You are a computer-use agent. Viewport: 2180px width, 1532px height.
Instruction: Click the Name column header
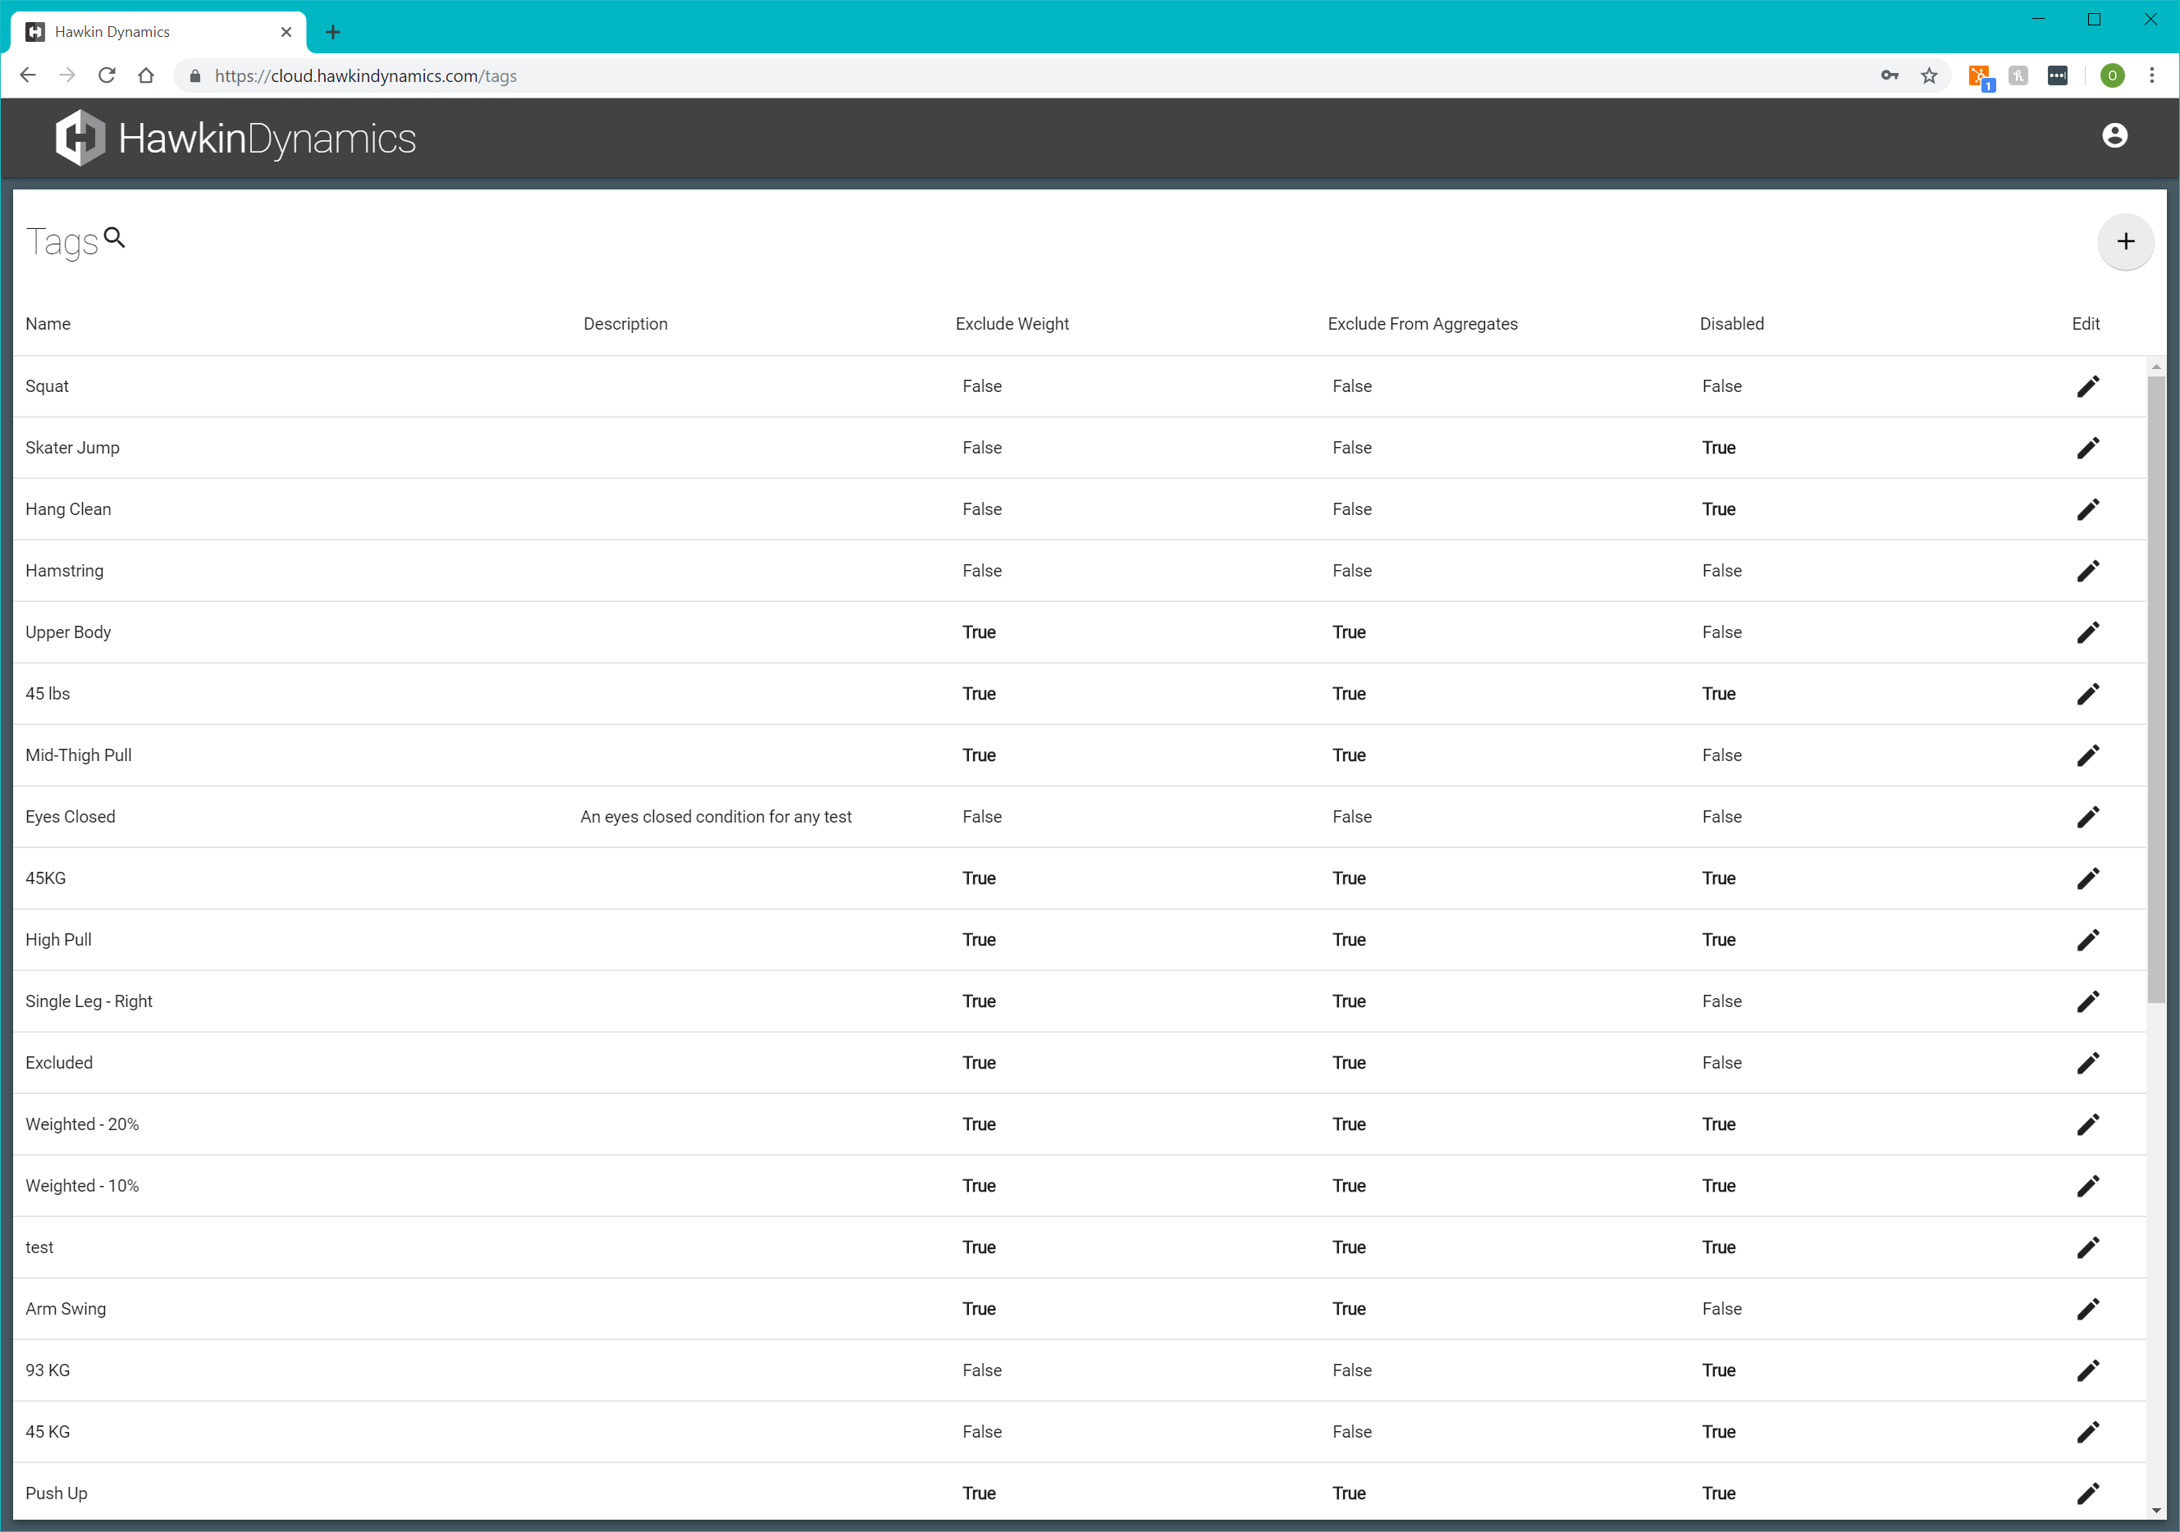pos(48,324)
